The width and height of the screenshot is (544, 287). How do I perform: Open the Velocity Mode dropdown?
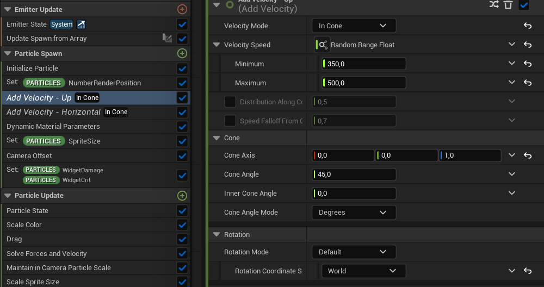pos(354,26)
